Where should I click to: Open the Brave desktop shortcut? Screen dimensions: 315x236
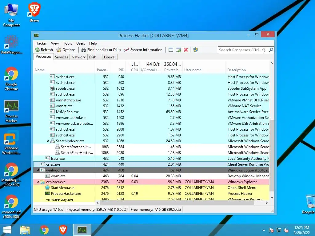pos(34,12)
